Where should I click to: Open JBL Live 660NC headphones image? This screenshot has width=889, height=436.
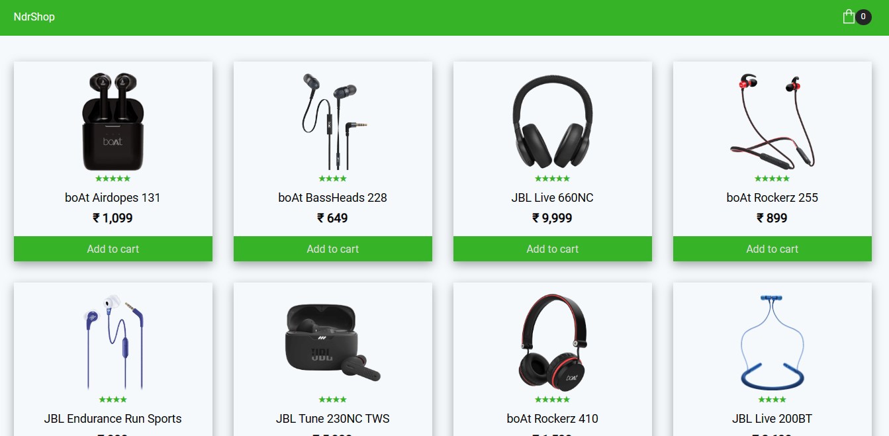(x=553, y=122)
